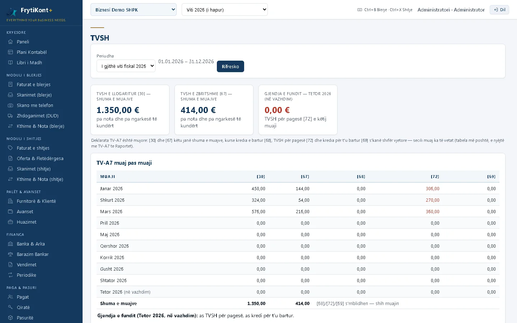Open the Biznesi Demo SHPK company dropdown
Image resolution: width=517 pixels, height=323 pixels.
coord(134,10)
